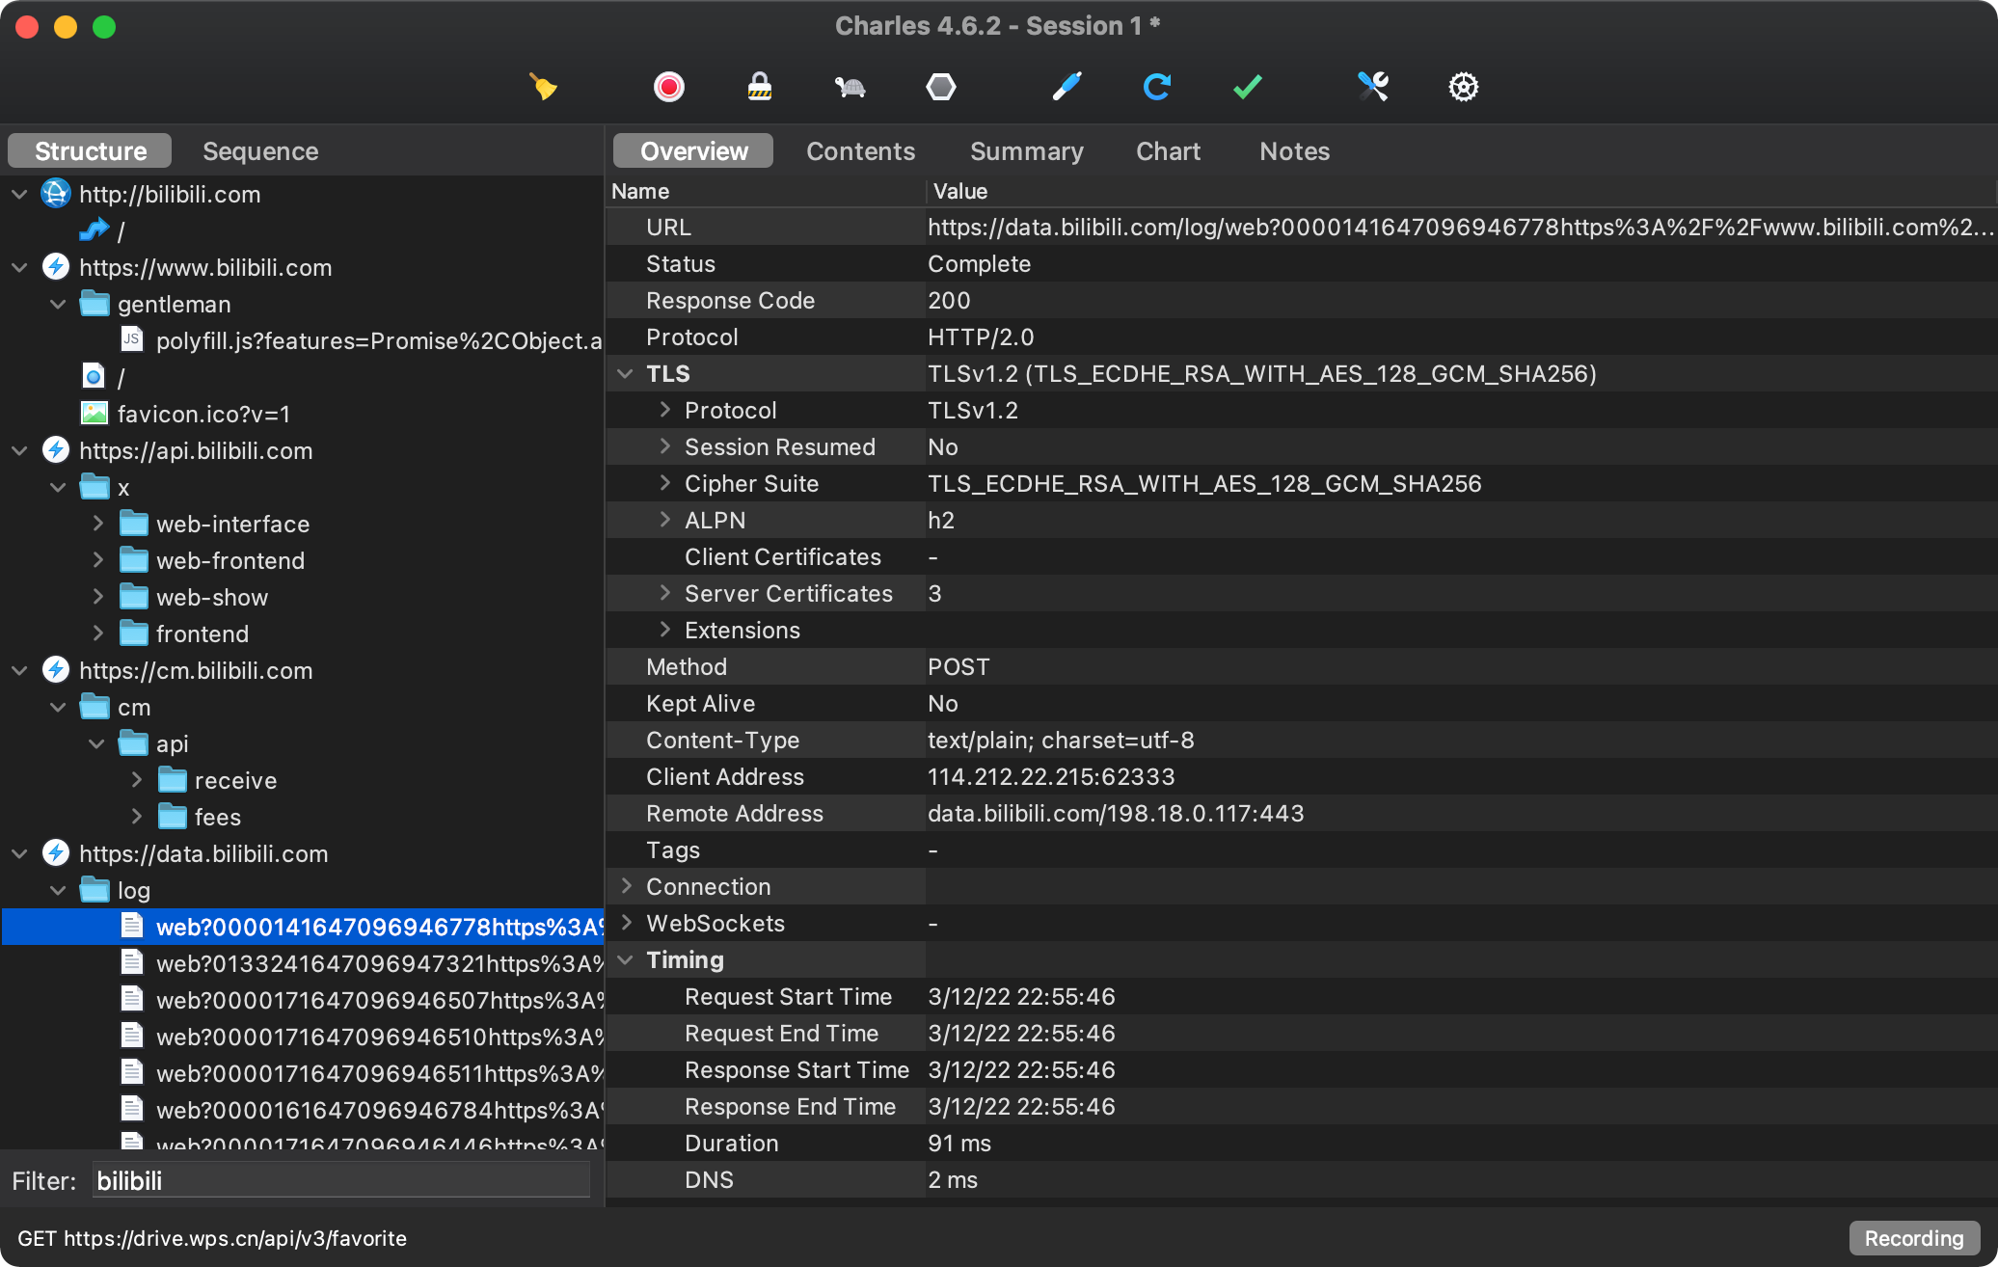The image size is (1998, 1267).
Task: Expand the Cipher Suite row
Action: [x=664, y=483]
